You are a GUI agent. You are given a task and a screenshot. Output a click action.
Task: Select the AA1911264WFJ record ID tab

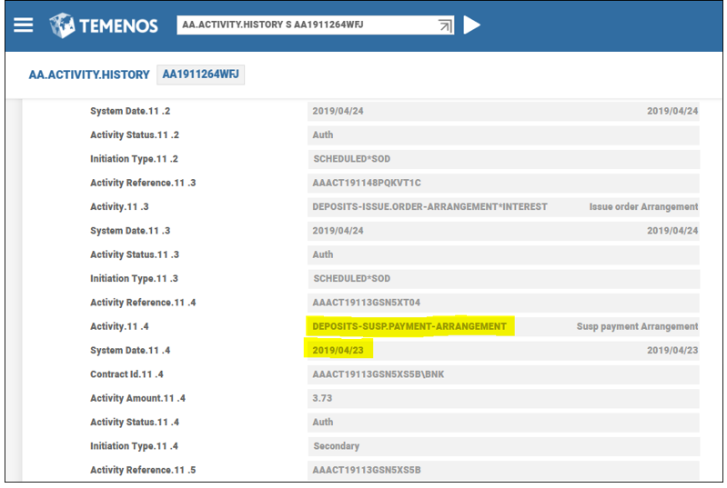tap(201, 75)
